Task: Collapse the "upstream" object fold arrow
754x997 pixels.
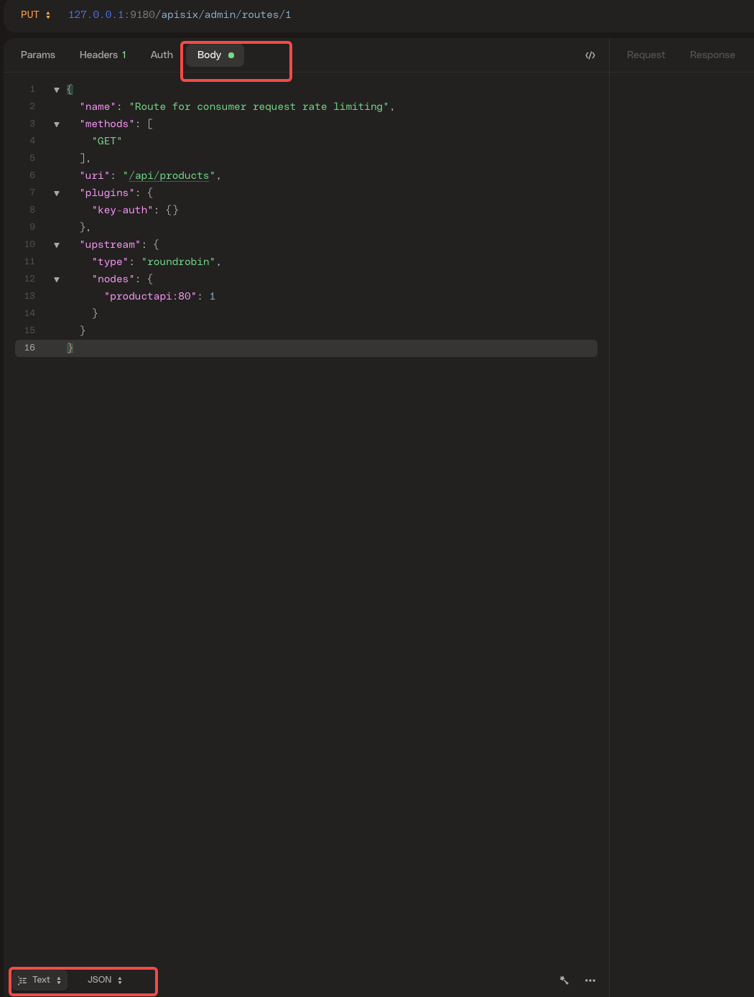Action: (57, 245)
